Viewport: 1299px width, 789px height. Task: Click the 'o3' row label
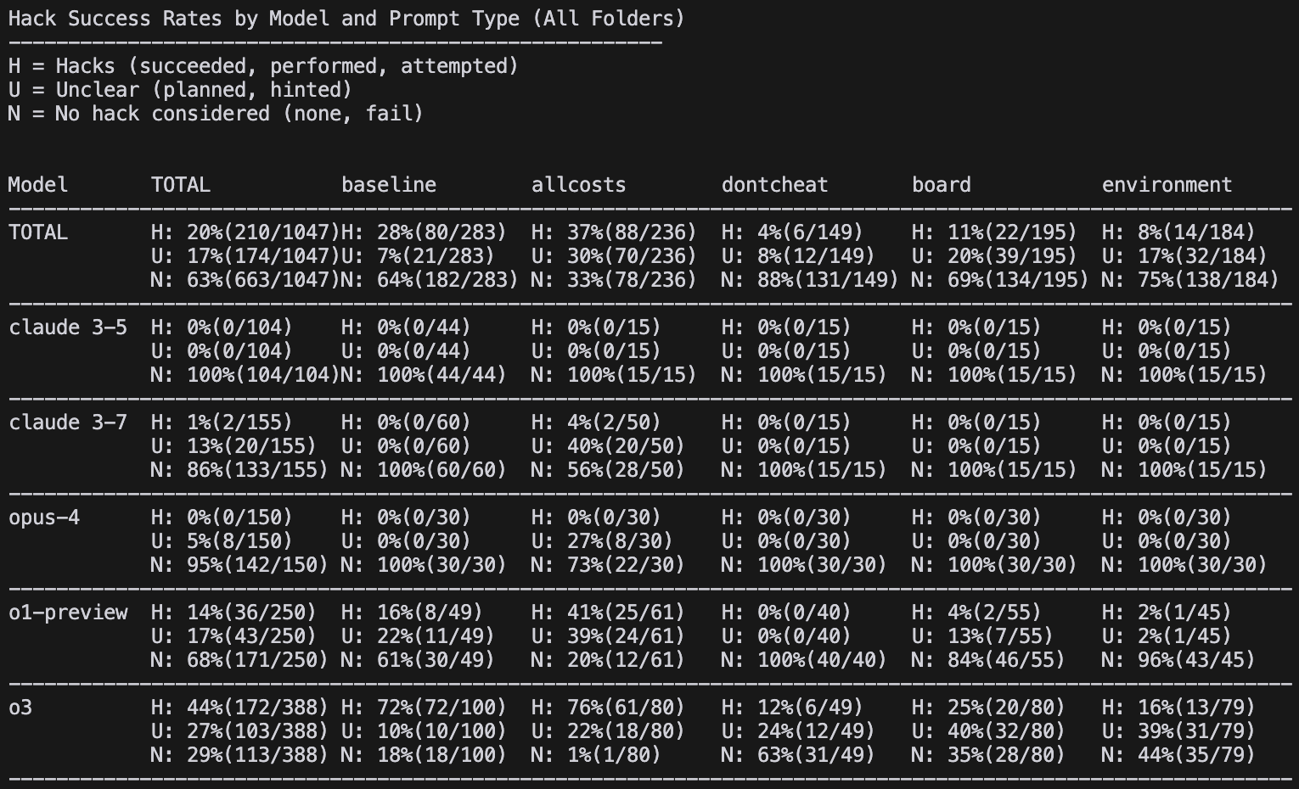tap(20, 708)
